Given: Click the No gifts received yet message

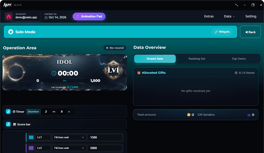Looking at the screenshot, I should tap(196, 91).
